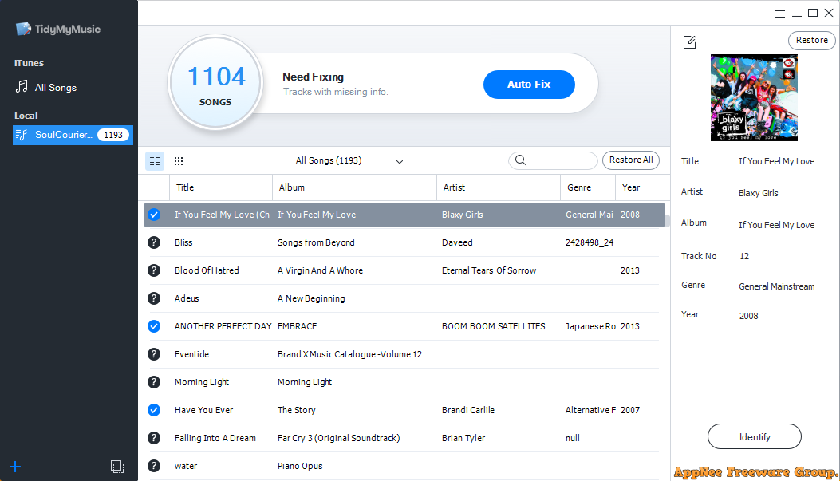Click the search field
This screenshot has width=840, height=481.
pyautogui.click(x=553, y=160)
